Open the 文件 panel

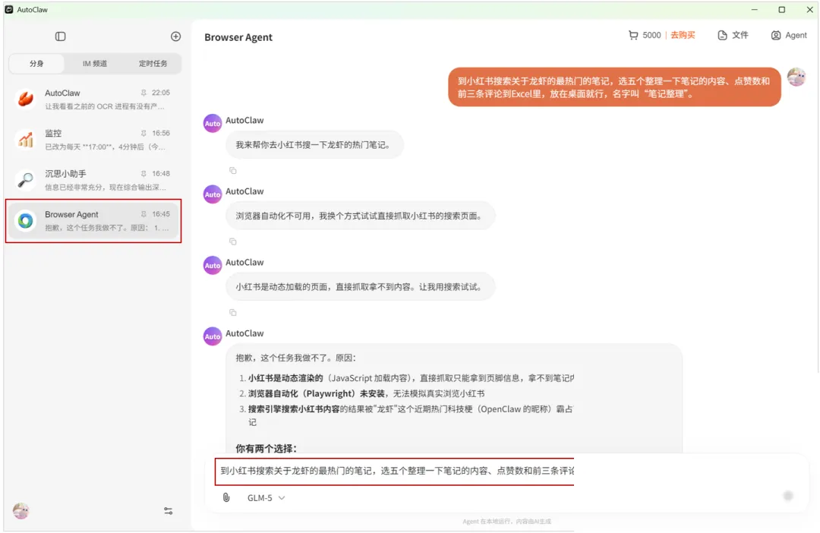click(733, 35)
